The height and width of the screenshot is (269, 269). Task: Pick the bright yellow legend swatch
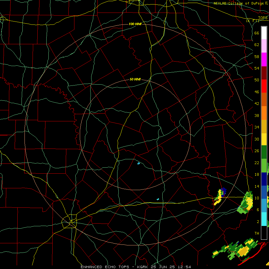(264, 139)
